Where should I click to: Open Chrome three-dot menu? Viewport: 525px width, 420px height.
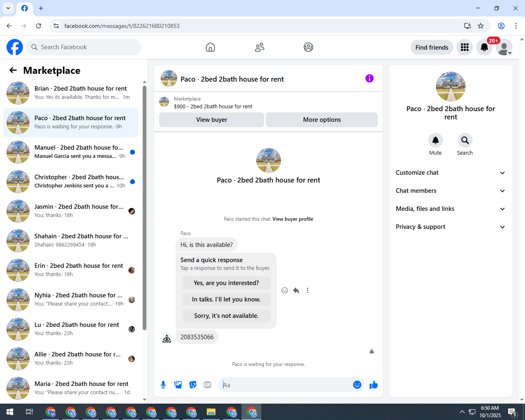[x=516, y=26]
